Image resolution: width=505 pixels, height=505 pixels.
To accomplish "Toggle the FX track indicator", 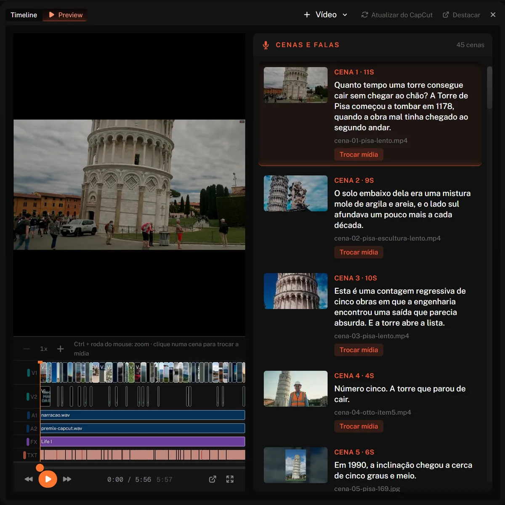I will (x=28, y=442).
